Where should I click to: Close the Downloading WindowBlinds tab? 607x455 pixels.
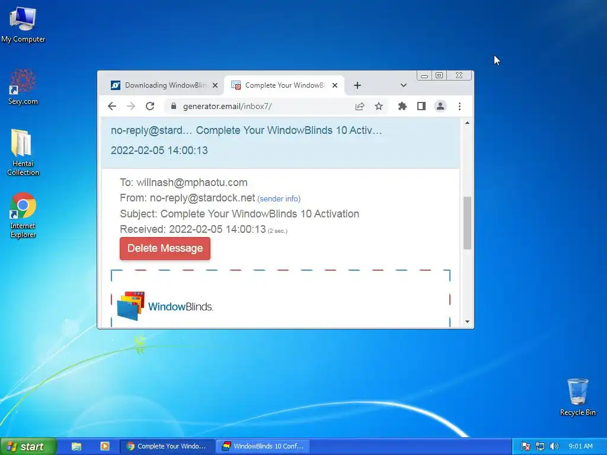[215, 85]
